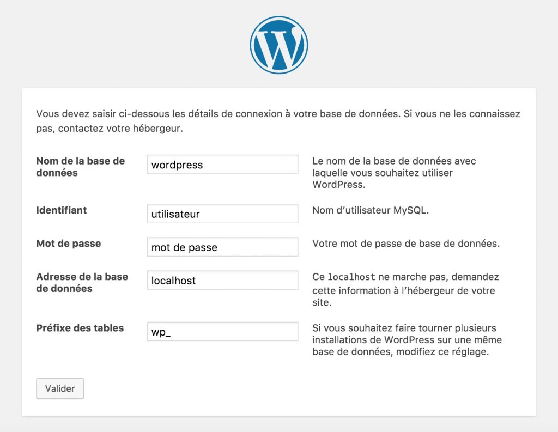Viewport: 558px width, 432px height.
Task: Focus the Identifiant field with utilisateur
Action: (223, 214)
